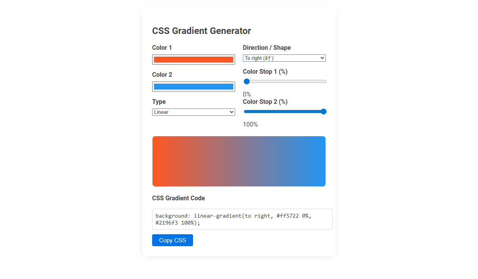478x279 pixels.
Task: Click the 'Color Stop 1 (%)' label
Action: tap(265, 71)
